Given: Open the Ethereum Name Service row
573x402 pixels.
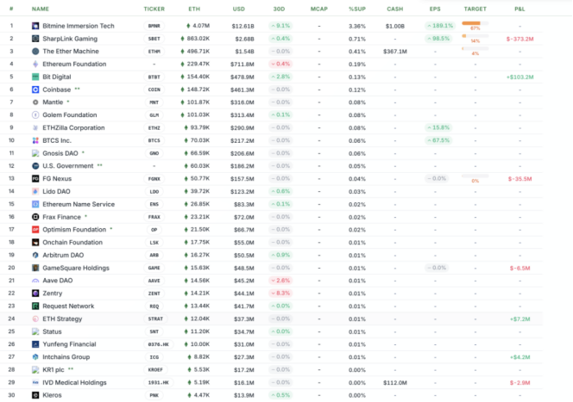Looking at the screenshot, I should pyautogui.click(x=79, y=204).
